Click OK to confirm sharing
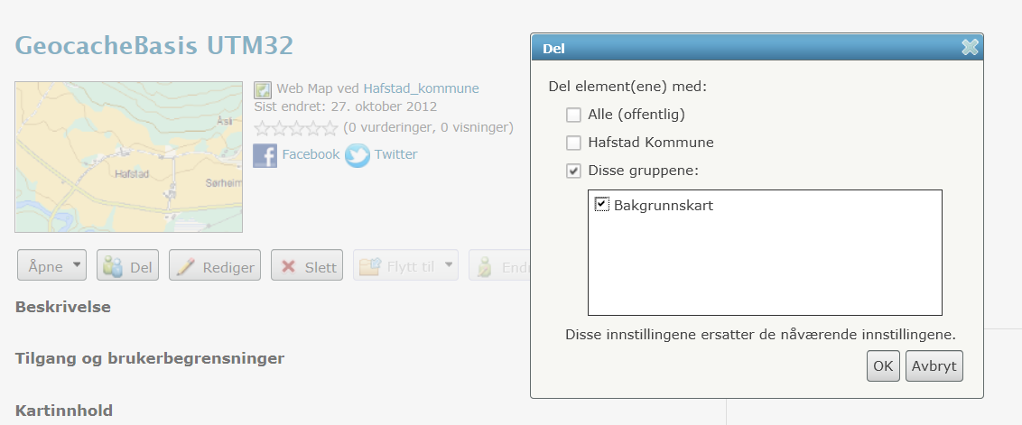 coord(883,365)
